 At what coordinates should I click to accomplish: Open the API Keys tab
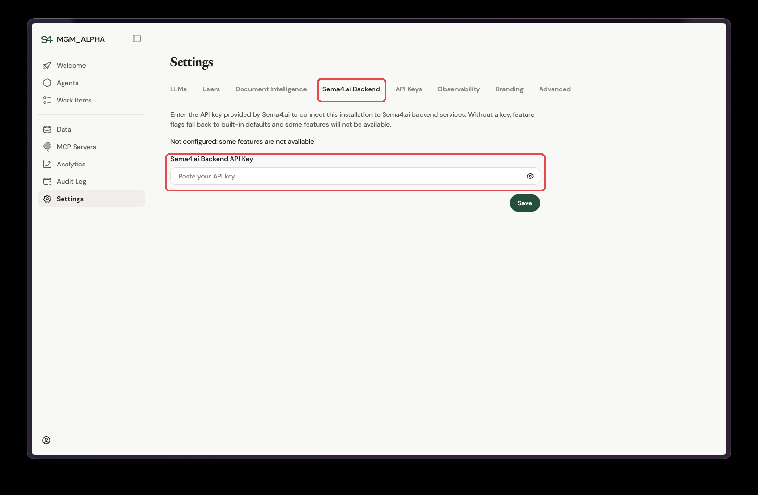[409, 89]
